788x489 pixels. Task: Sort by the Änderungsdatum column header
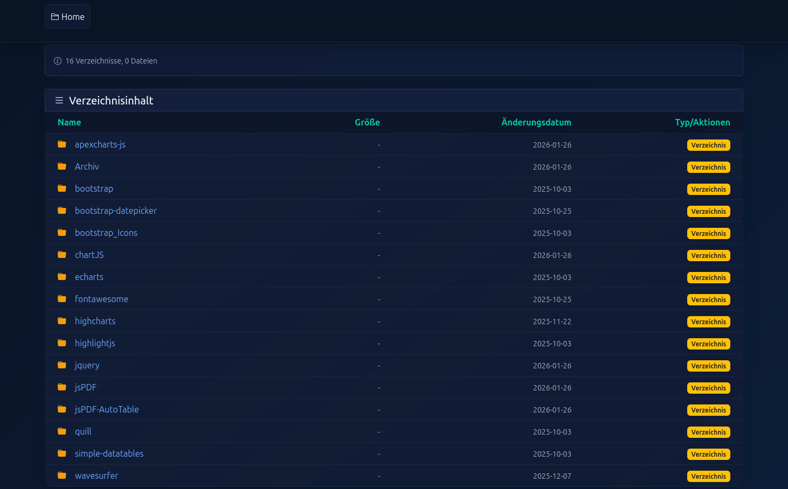point(536,122)
